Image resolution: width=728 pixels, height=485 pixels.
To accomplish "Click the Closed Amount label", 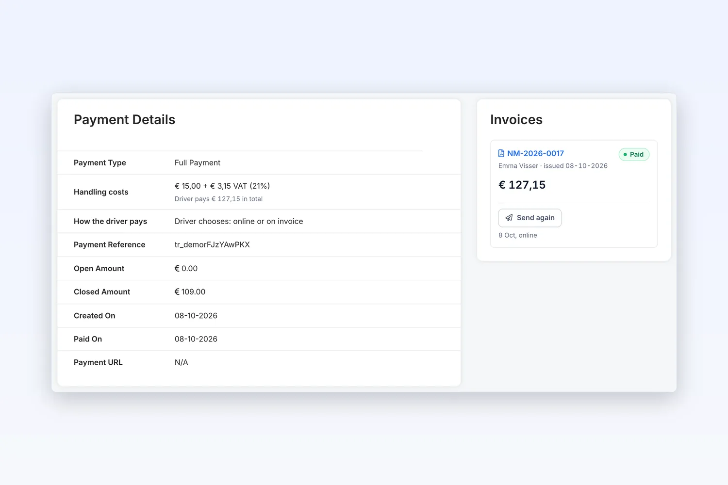I will (x=102, y=292).
